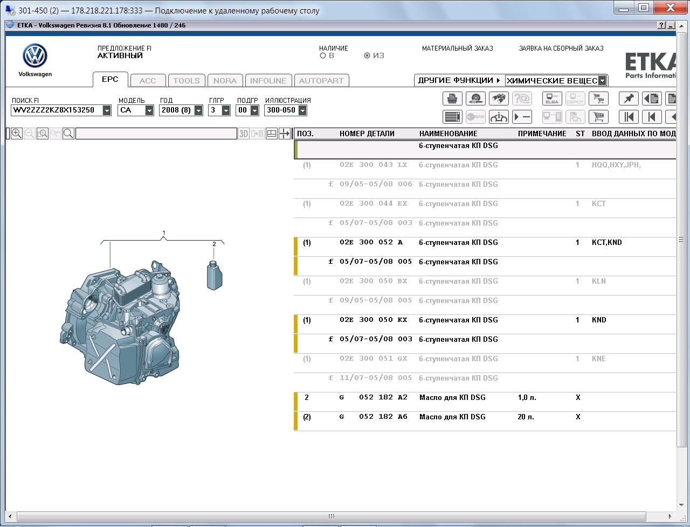This screenshot has height=527, width=690.
Task: Go to previous page icon
Action: [652, 117]
